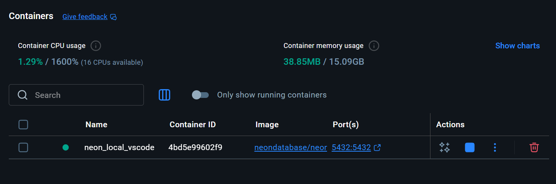Click the Image column header
Viewport: 556px width, 184px height.
click(x=267, y=125)
